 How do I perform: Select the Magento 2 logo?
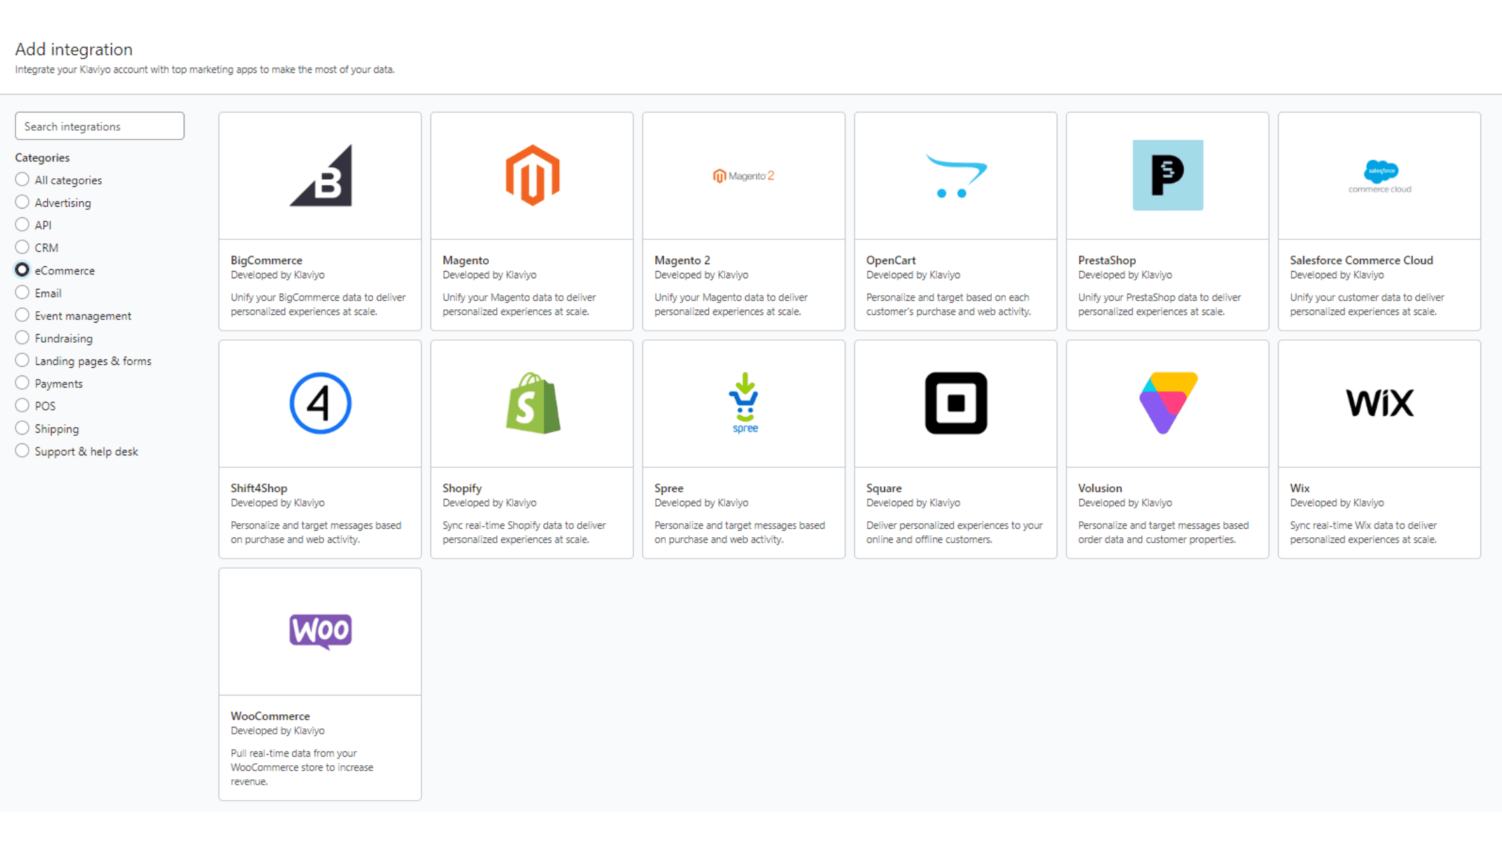coord(744,176)
